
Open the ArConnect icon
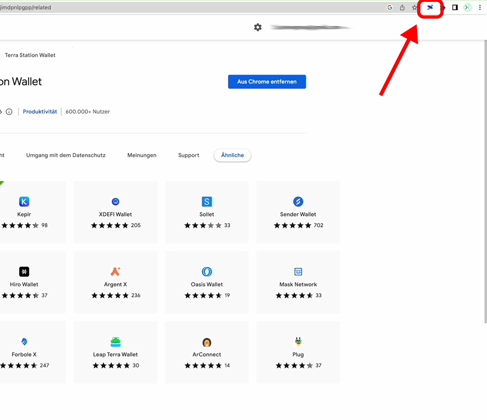pyautogui.click(x=207, y=342)
